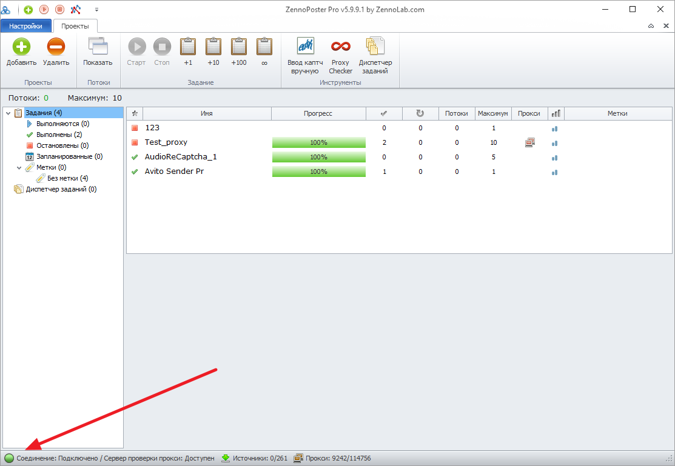Select Выполняются (0) in the tree
675x466 pixels.
pos(62,124)
